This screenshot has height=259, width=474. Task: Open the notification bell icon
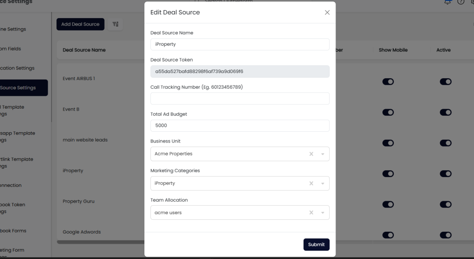[x=448, y=2]
